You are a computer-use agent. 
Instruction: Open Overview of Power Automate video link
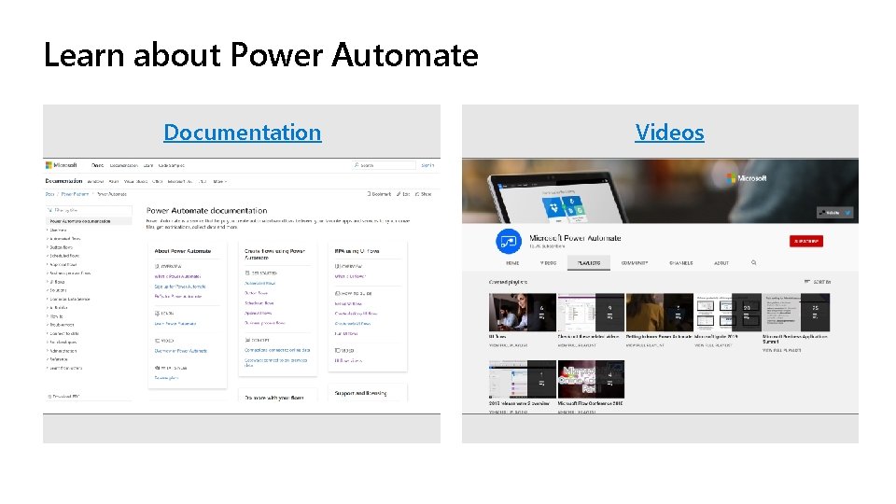point(180,351)
